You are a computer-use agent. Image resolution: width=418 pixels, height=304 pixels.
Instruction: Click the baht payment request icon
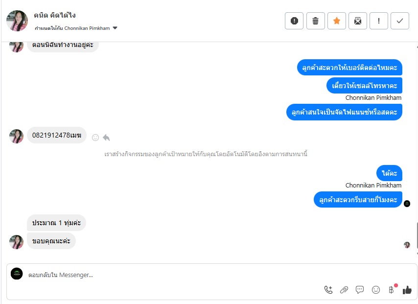click(x=392, y=290)
